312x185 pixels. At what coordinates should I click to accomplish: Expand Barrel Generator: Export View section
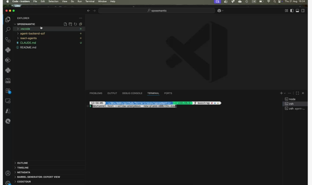[49, 177]
